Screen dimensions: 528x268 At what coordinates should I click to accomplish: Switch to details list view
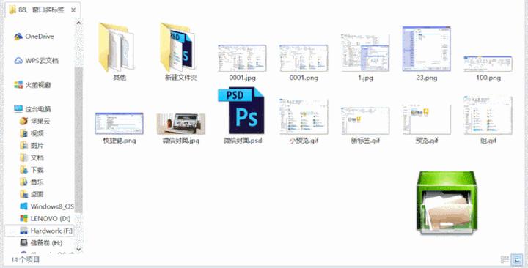click(505, 259)
